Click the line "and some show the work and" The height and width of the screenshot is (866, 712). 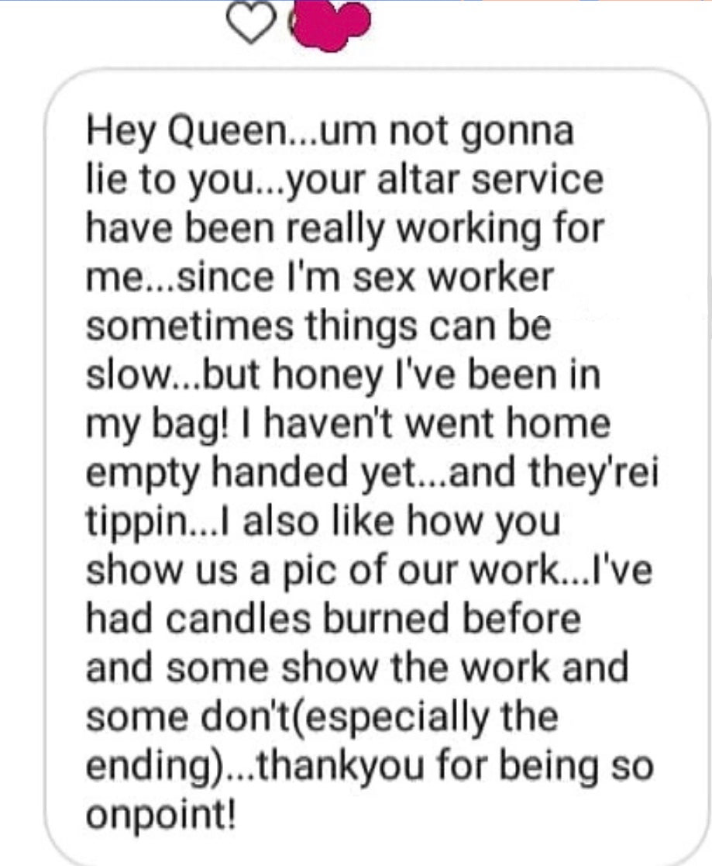point(356,668)
